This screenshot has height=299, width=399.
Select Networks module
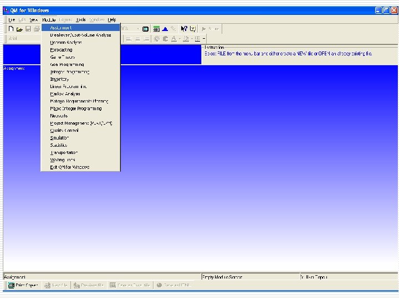point(80,116)
